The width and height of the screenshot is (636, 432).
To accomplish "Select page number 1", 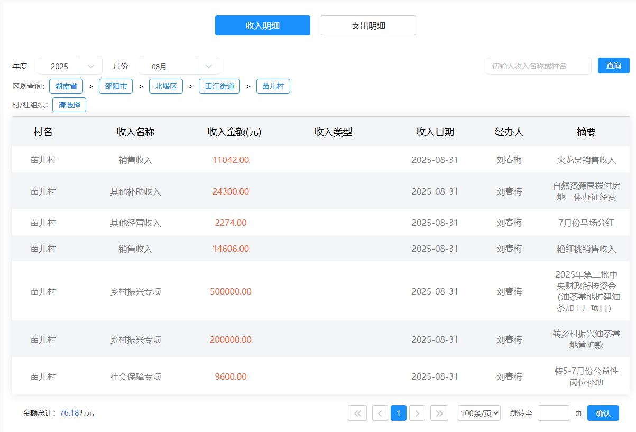I will [399, 413].
